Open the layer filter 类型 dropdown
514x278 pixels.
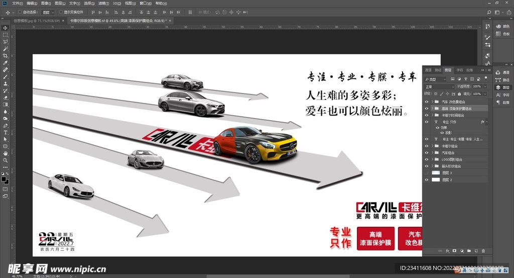[x=435, y=79]
